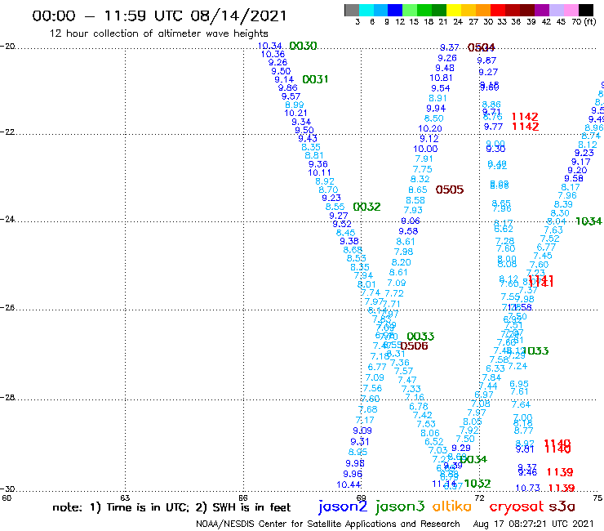The image size is (604, 531).
Task: Click the dark red 0505 time marker
Action: [x=450, y=190]
